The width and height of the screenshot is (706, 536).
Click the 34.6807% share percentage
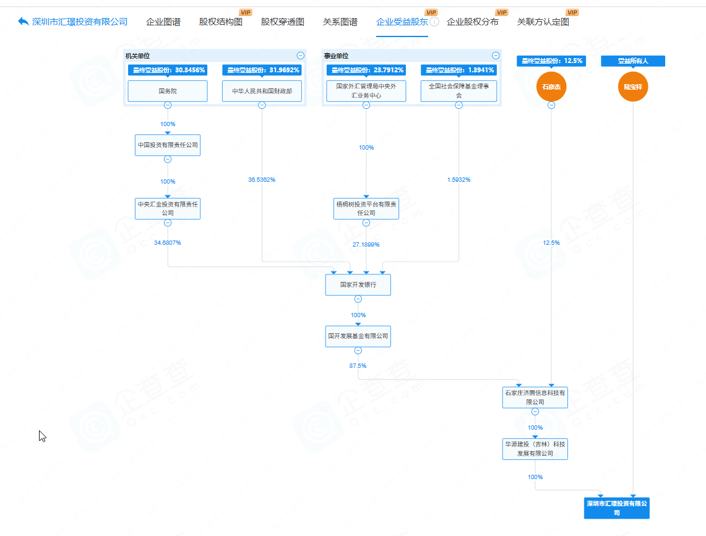click(168, 242)
